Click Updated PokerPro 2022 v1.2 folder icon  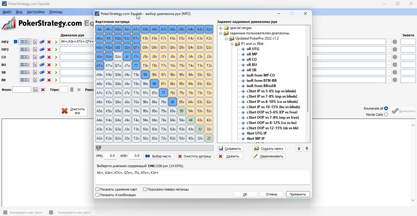click(x=232, y=38)
